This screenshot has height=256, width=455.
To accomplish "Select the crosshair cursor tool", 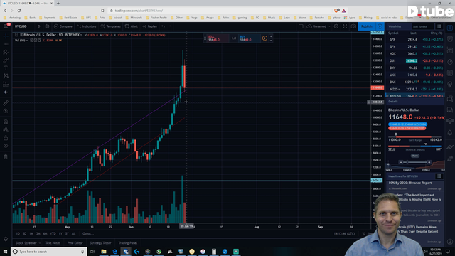I will click(6, 36).
